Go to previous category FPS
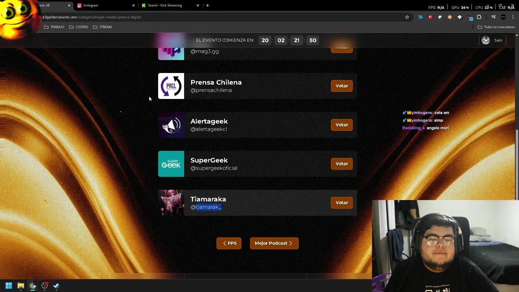Viewport: 519px width, 292px height. point(229,243)
